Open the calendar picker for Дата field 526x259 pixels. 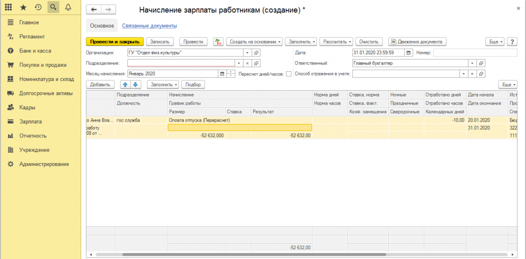point(408,52)
